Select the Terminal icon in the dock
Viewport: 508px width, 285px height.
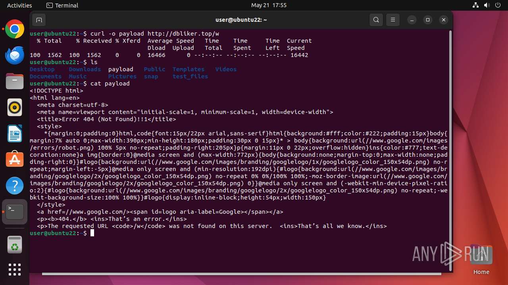click(x=15, y=211)
